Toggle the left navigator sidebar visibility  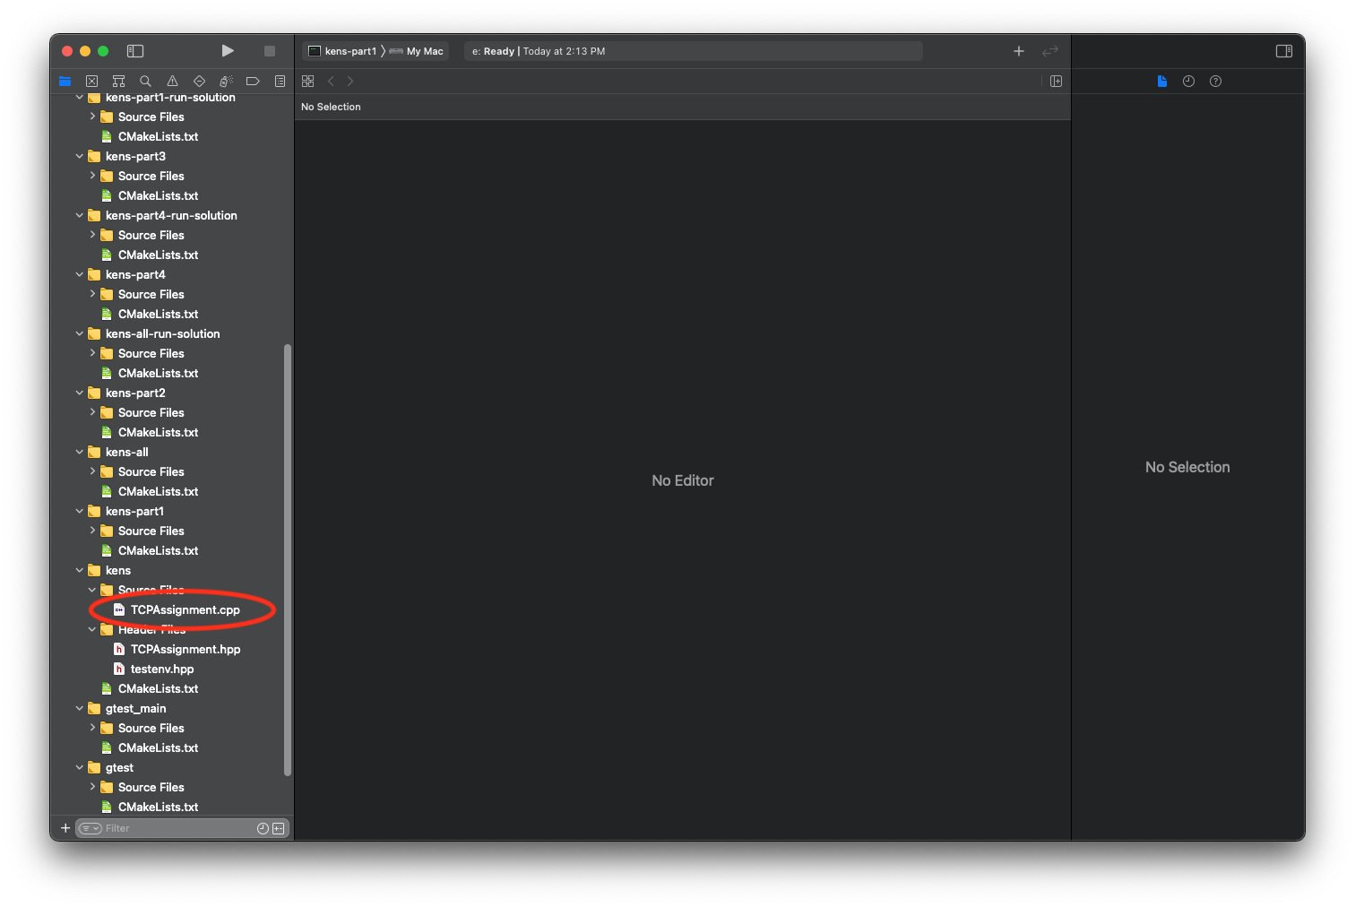coord(135,51)
